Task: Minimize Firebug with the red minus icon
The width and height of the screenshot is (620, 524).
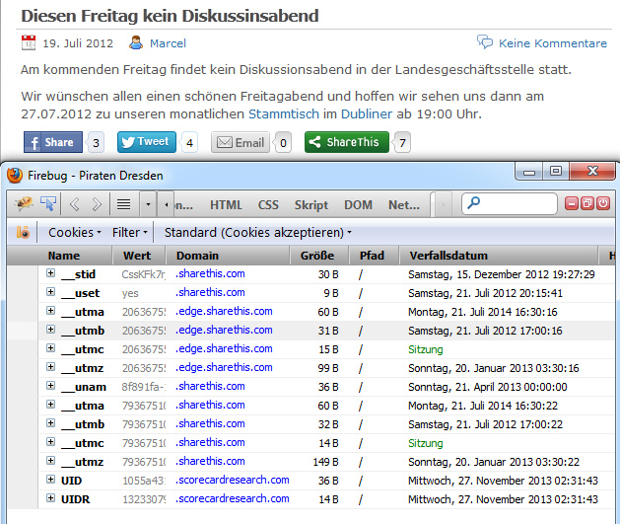Action: point(572,204)
